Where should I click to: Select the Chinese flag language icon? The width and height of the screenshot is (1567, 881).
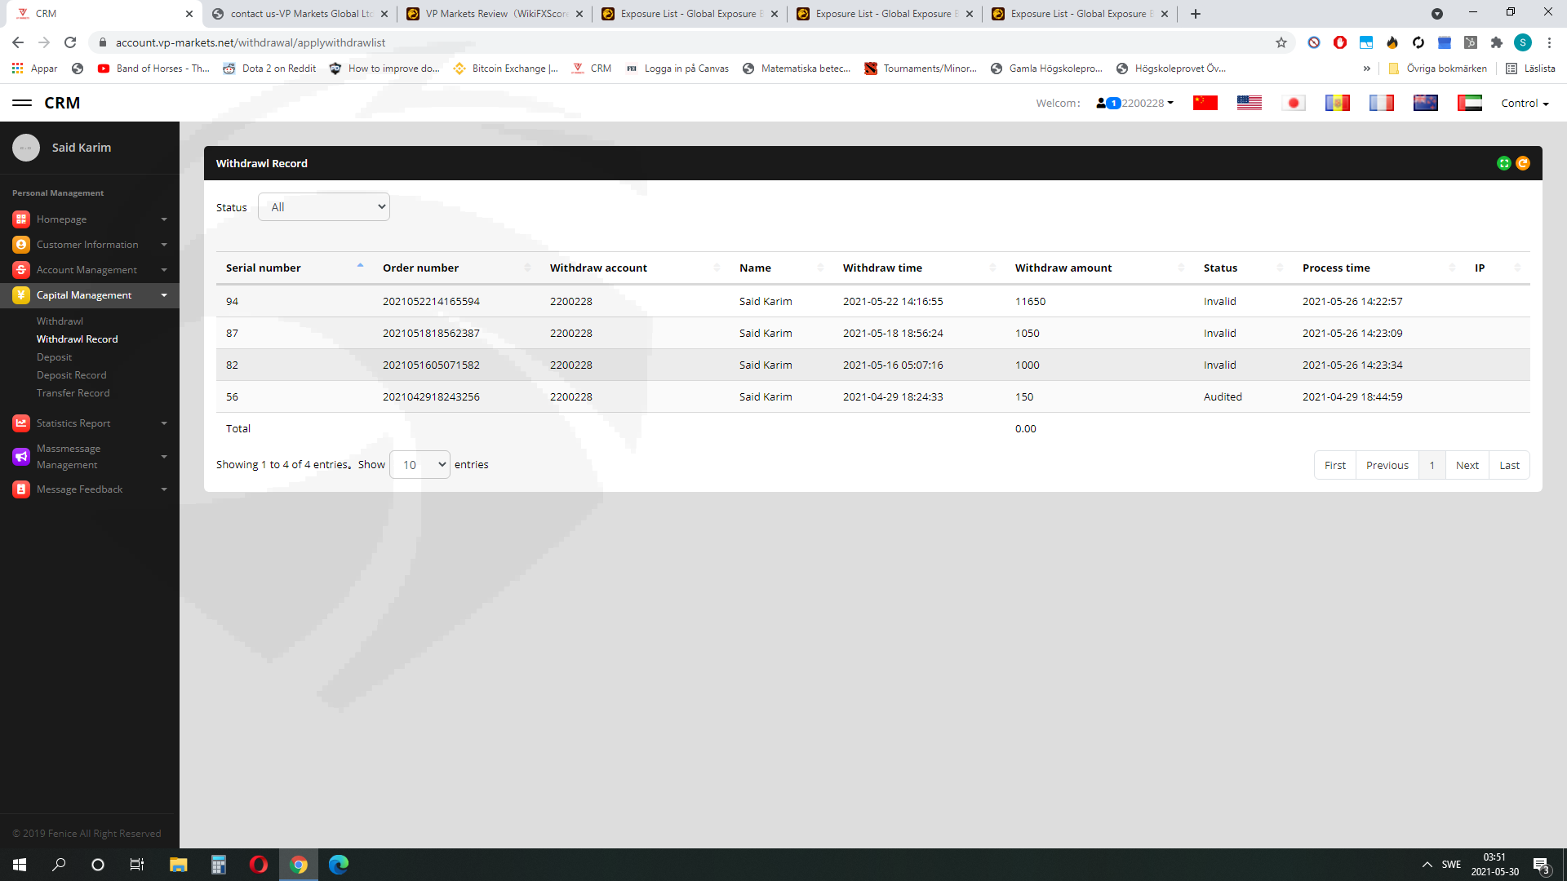pyautogui.click(x=1205, y=103)
